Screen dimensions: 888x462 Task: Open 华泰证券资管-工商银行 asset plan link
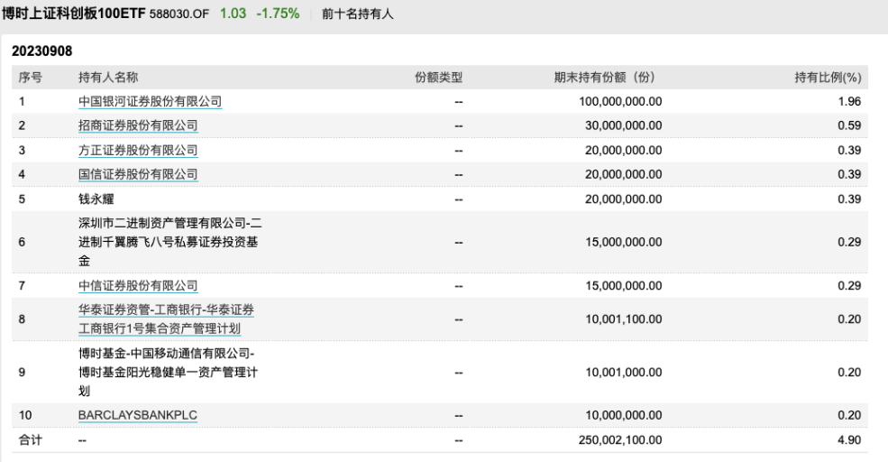pyautogui.click(x=166, y=319)
